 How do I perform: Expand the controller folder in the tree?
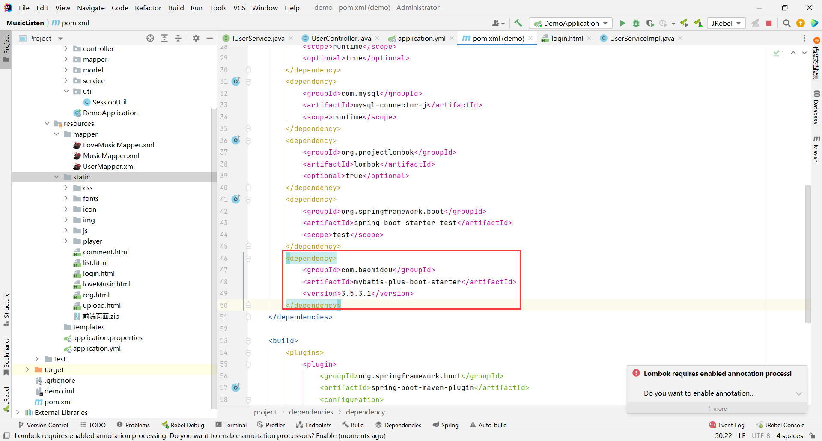point(66,48)
